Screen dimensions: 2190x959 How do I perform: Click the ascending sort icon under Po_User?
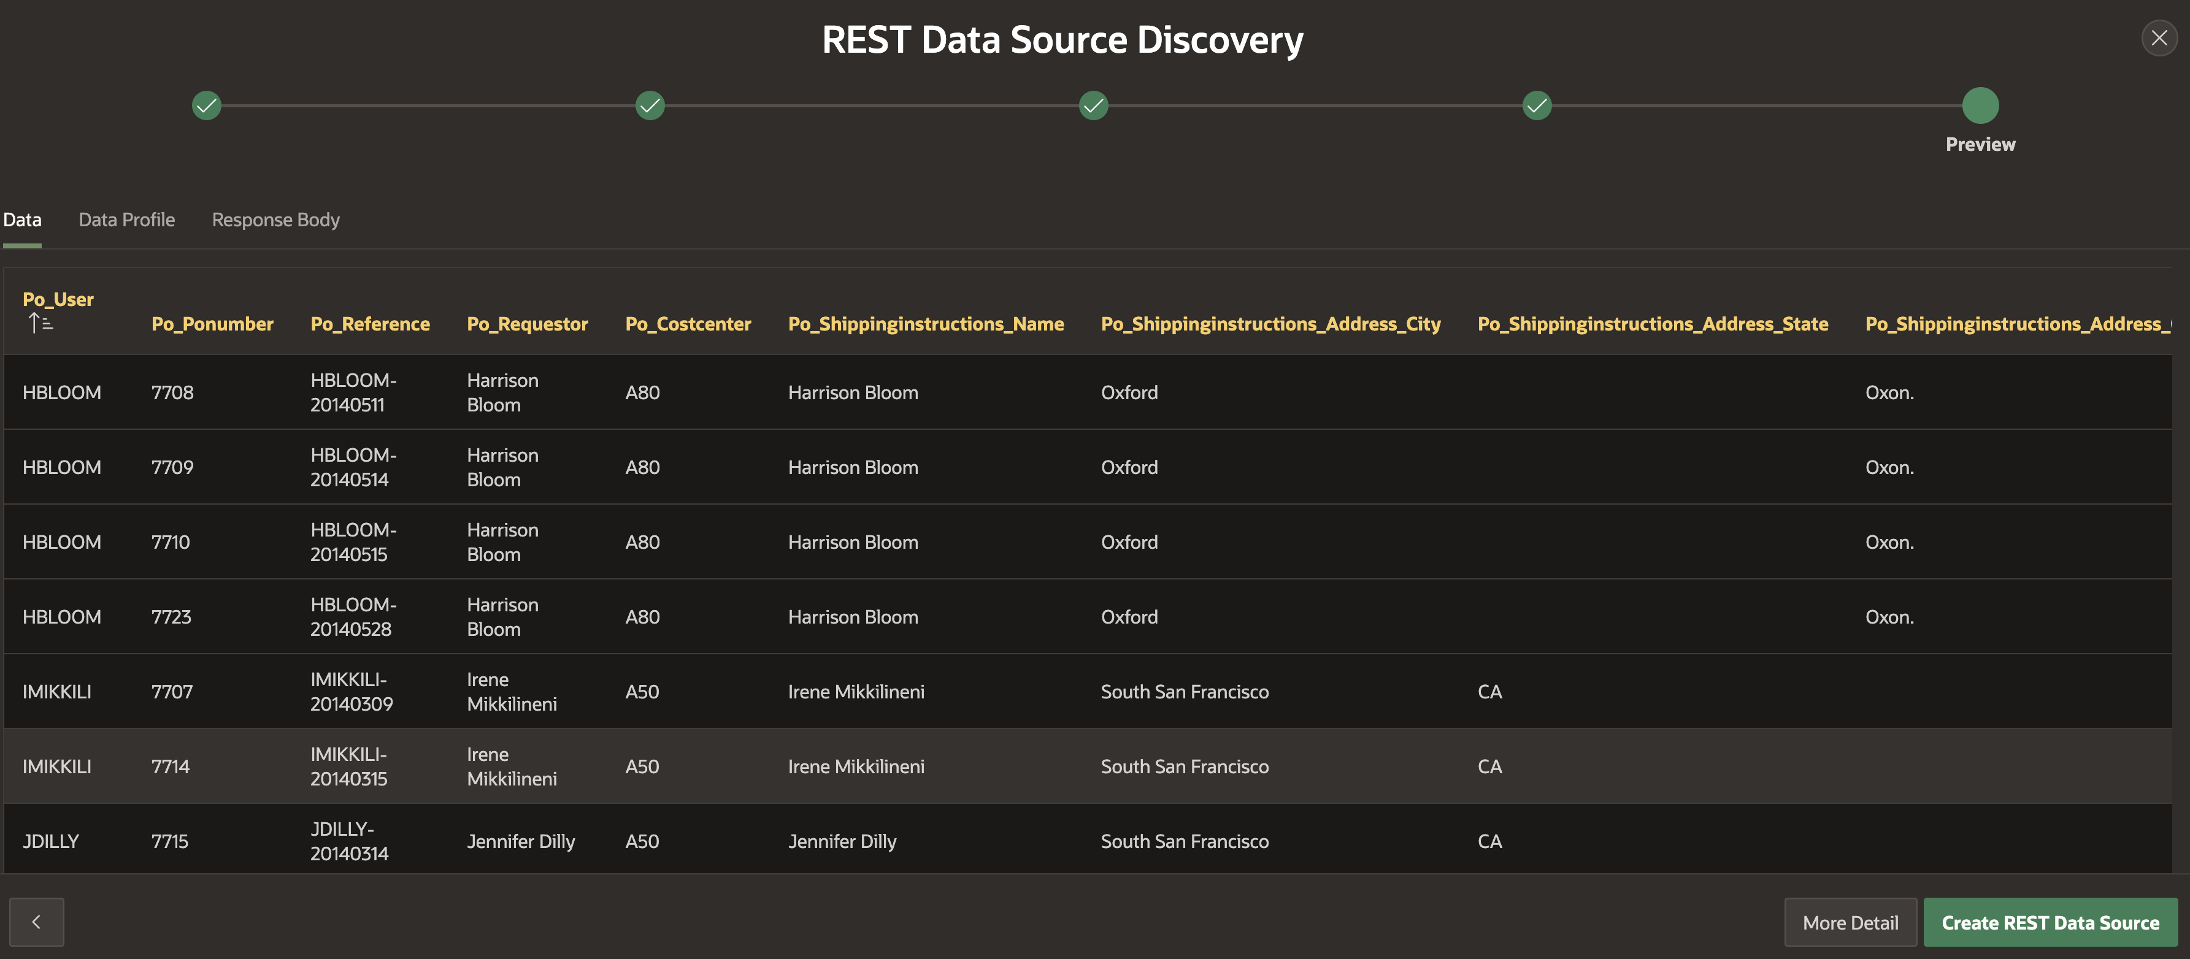(x=40, y=323)
